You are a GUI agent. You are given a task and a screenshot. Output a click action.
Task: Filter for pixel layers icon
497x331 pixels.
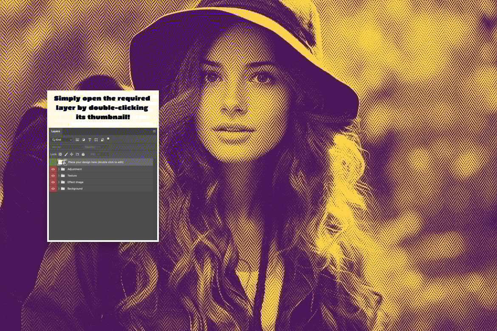tap(77, 140)
